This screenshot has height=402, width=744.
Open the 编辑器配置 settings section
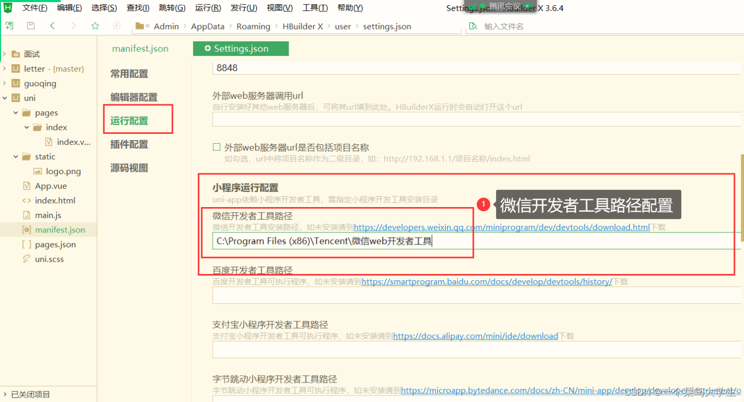134,97
